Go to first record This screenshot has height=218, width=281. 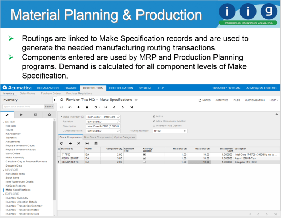point(106,107)
